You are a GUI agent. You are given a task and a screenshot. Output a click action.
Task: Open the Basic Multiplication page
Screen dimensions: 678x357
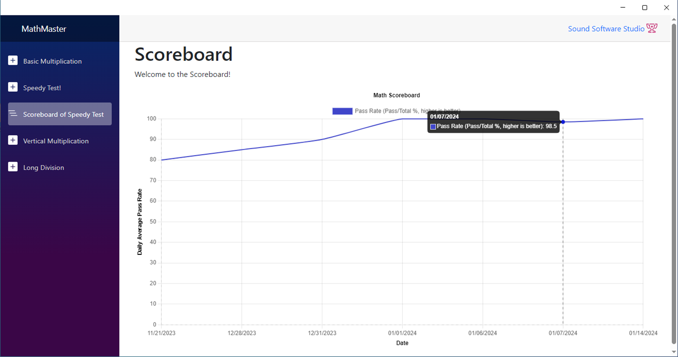pos(52,61)
